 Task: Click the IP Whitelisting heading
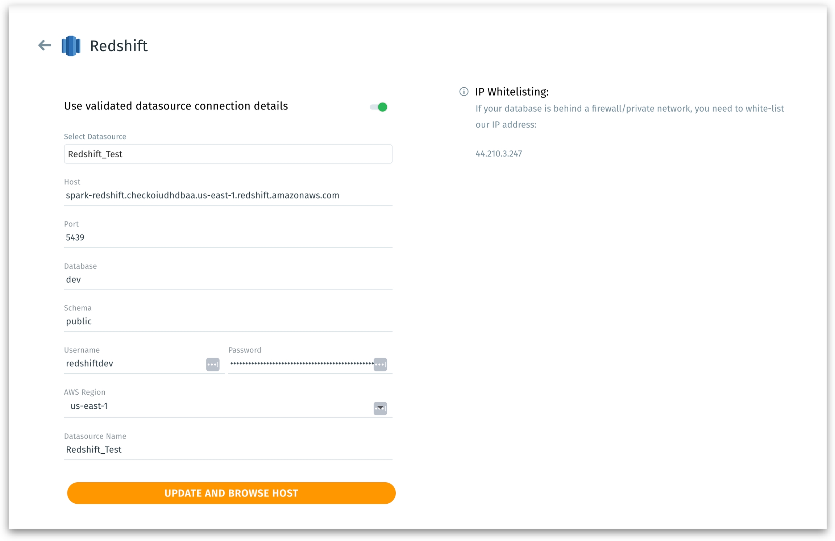511,92
